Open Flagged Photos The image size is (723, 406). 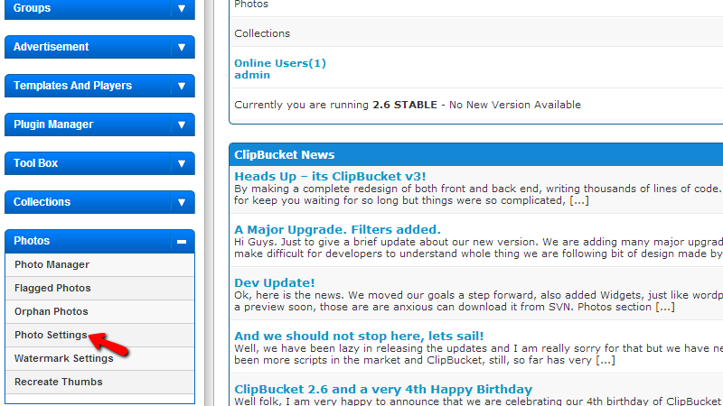point(99,288)
